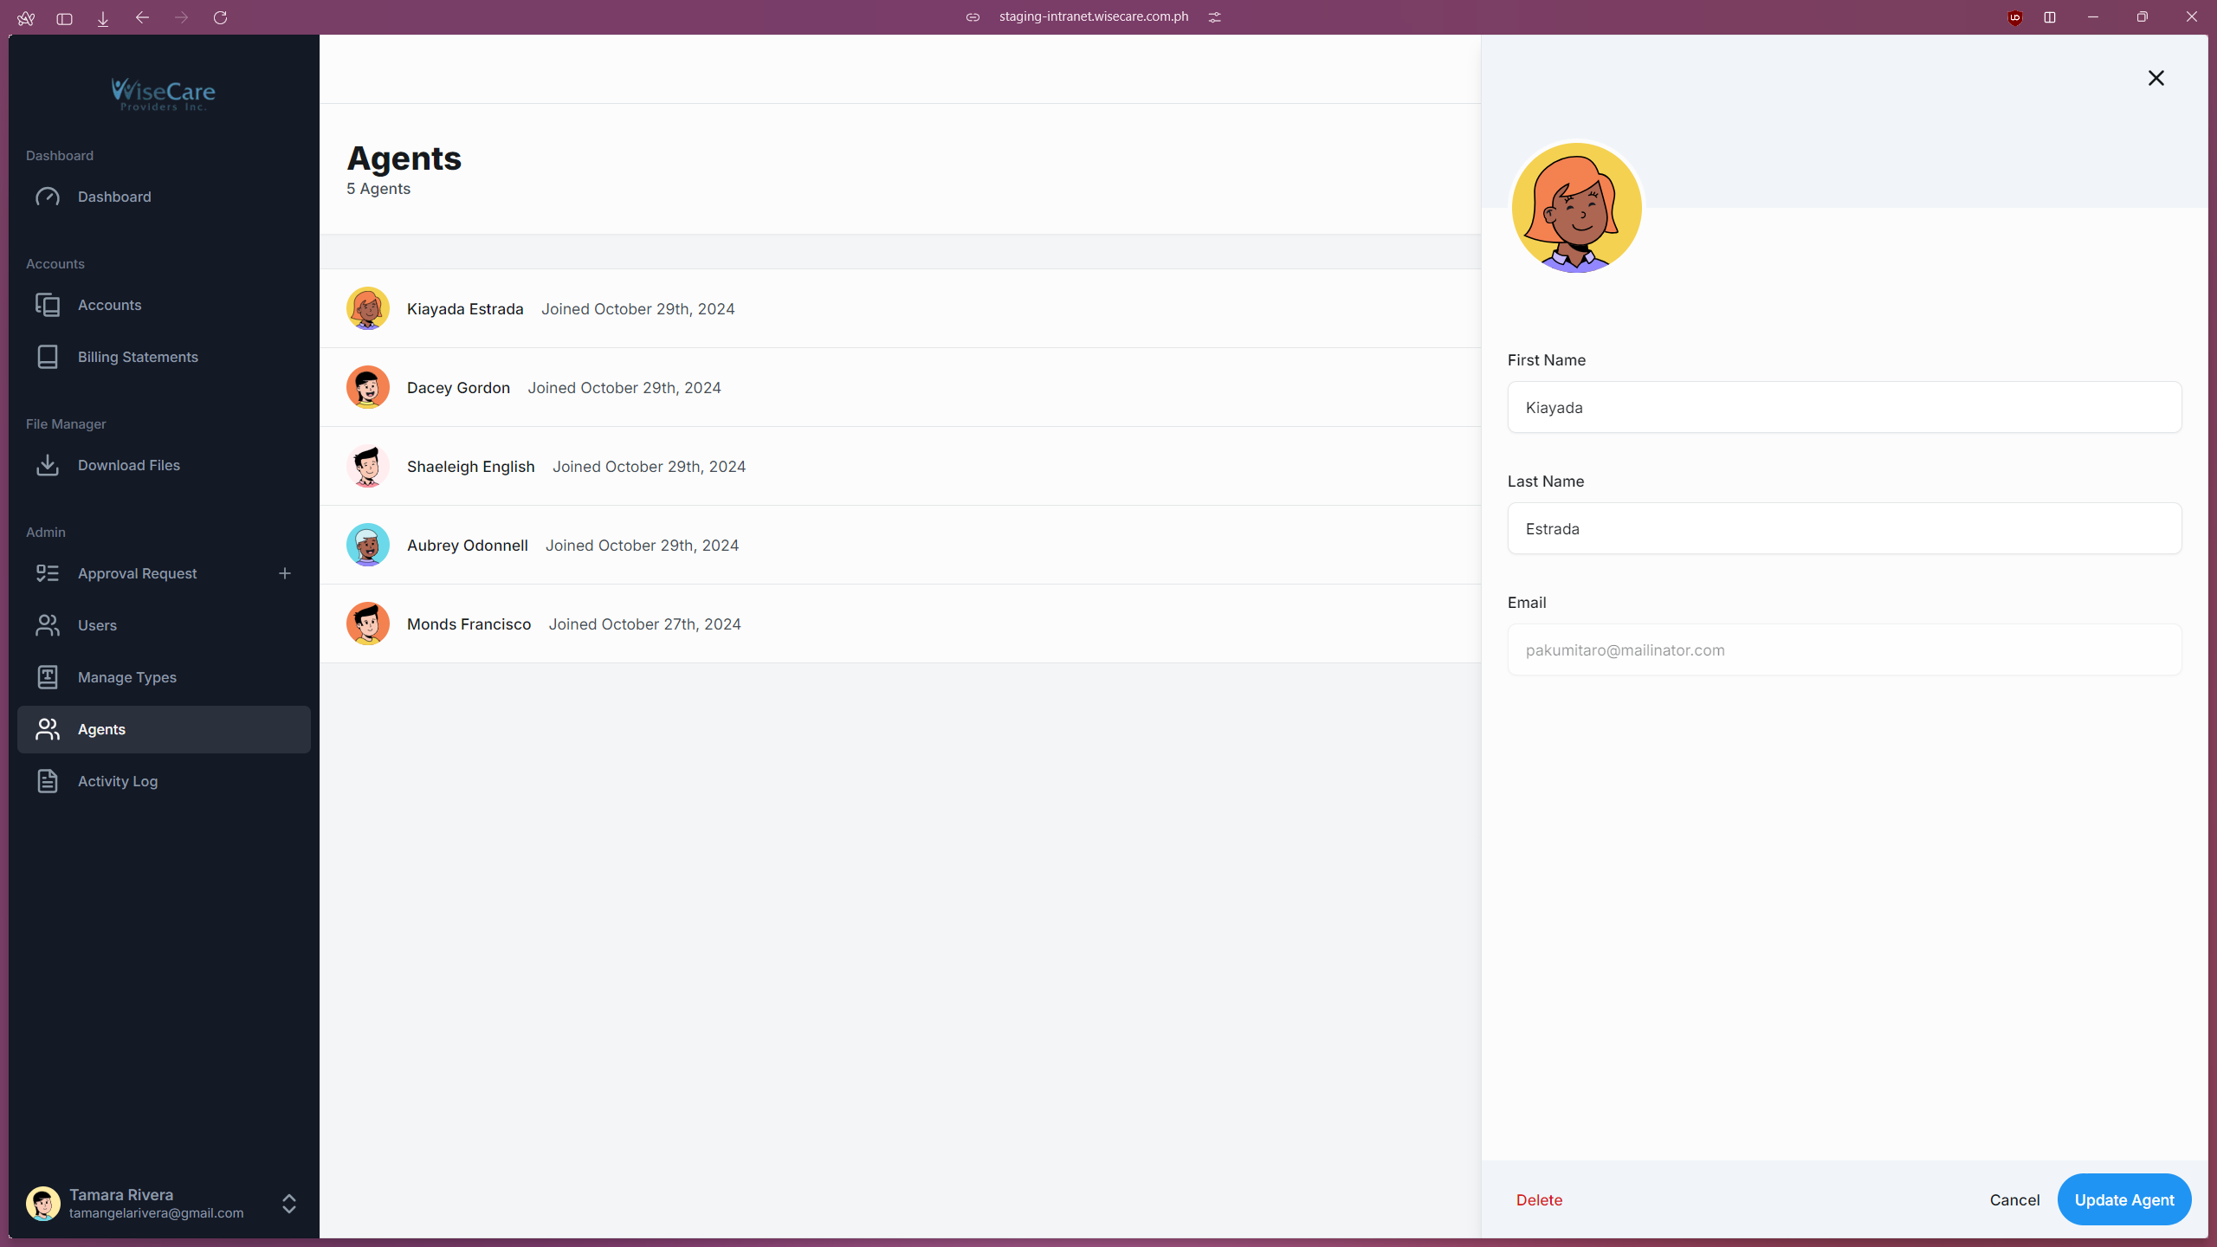2217x1247 pixels.
Task: Click the Accounts stacked-pages icon
Action: pos(48,305)
